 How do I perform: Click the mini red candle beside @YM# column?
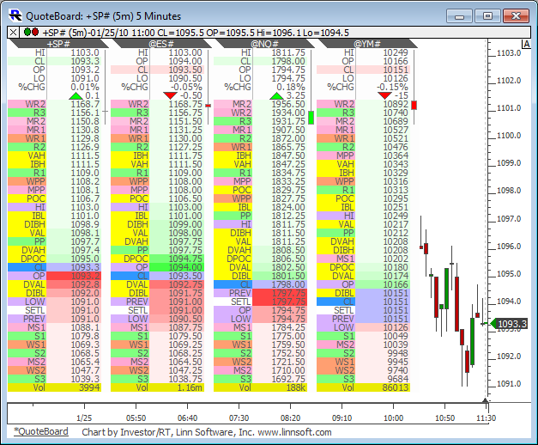[414, 105]
